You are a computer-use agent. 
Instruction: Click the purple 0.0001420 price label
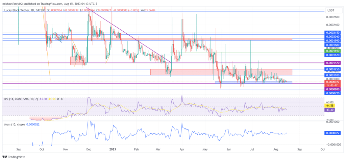333,63
